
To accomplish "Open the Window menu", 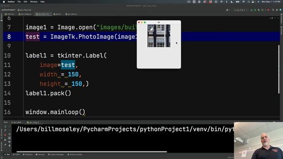I will [34, 2].
